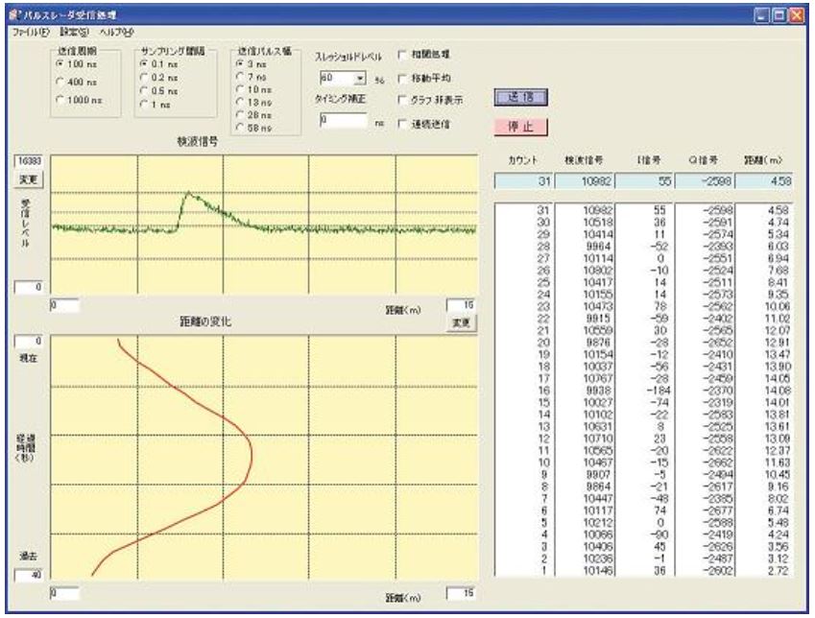Click the minimum receive level field under 受信レベル

point(29,288)
